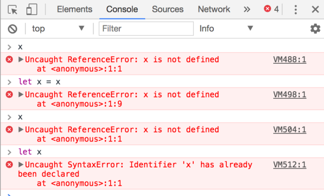Toggle the device toolbar icon
Viewport: 324px width, 196px height.
point(32,10)
